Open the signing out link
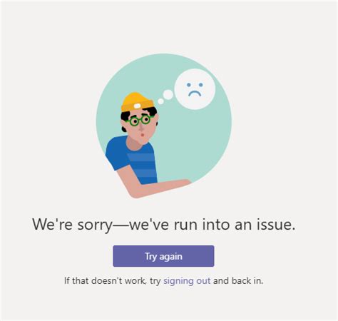 tap(187, 281)
